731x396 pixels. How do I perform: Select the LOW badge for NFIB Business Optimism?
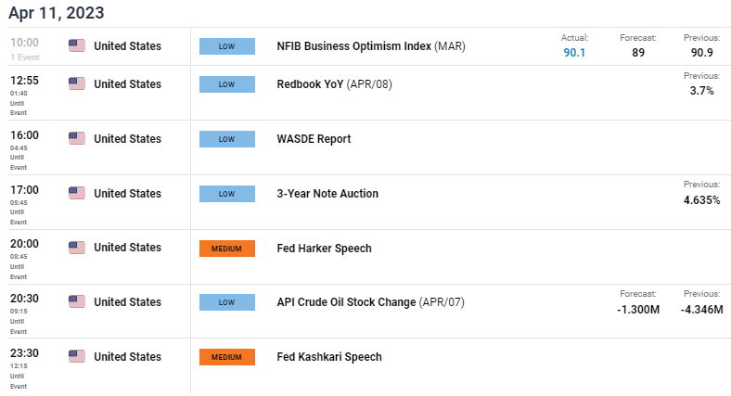click(227, 46)
